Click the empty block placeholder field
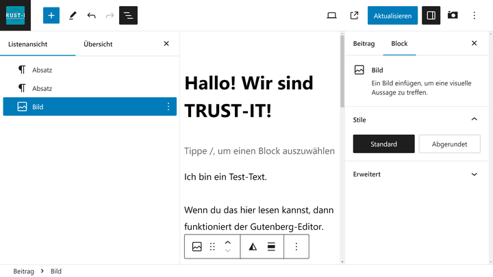 click(260, 151)
